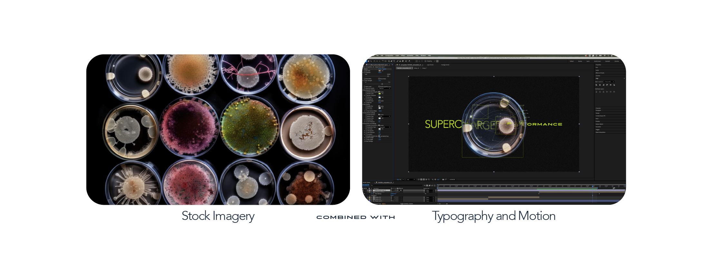This screenshot has height=274, width=713.
Task: Toggle Show Mask checkbox
Action: [x=379, y=79]
